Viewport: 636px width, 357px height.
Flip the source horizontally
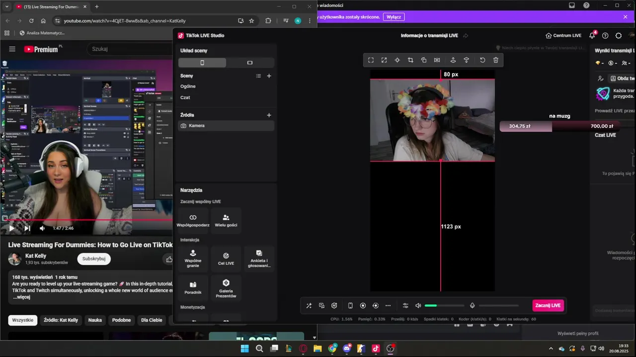(437, 60)
